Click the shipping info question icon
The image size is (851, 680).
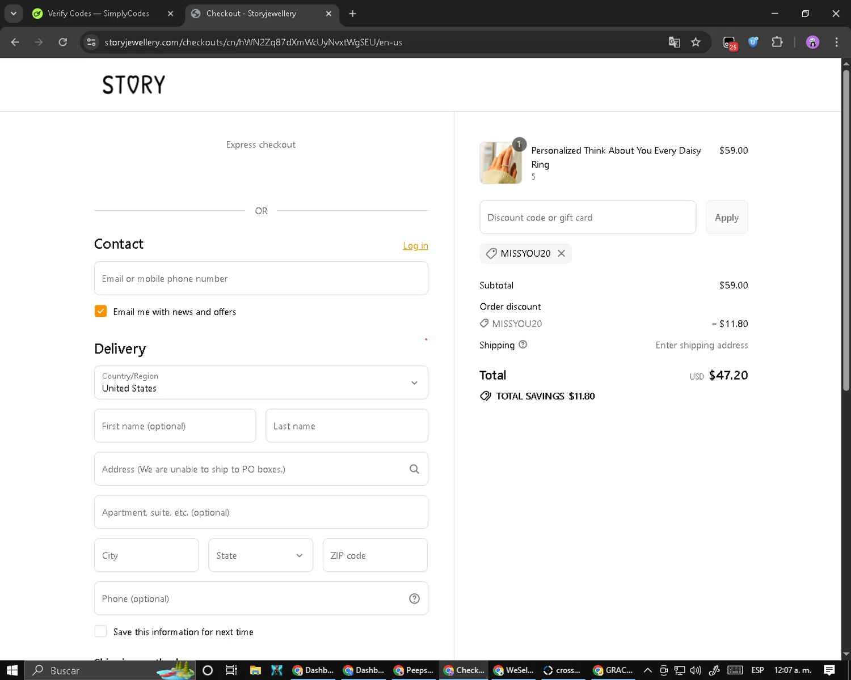[x=523, y=345]
